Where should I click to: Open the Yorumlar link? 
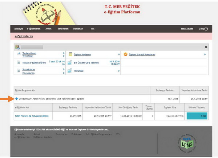pos(79,71)
